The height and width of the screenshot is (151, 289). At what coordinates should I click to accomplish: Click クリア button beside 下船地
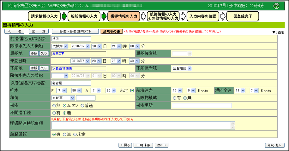(44, 68)
